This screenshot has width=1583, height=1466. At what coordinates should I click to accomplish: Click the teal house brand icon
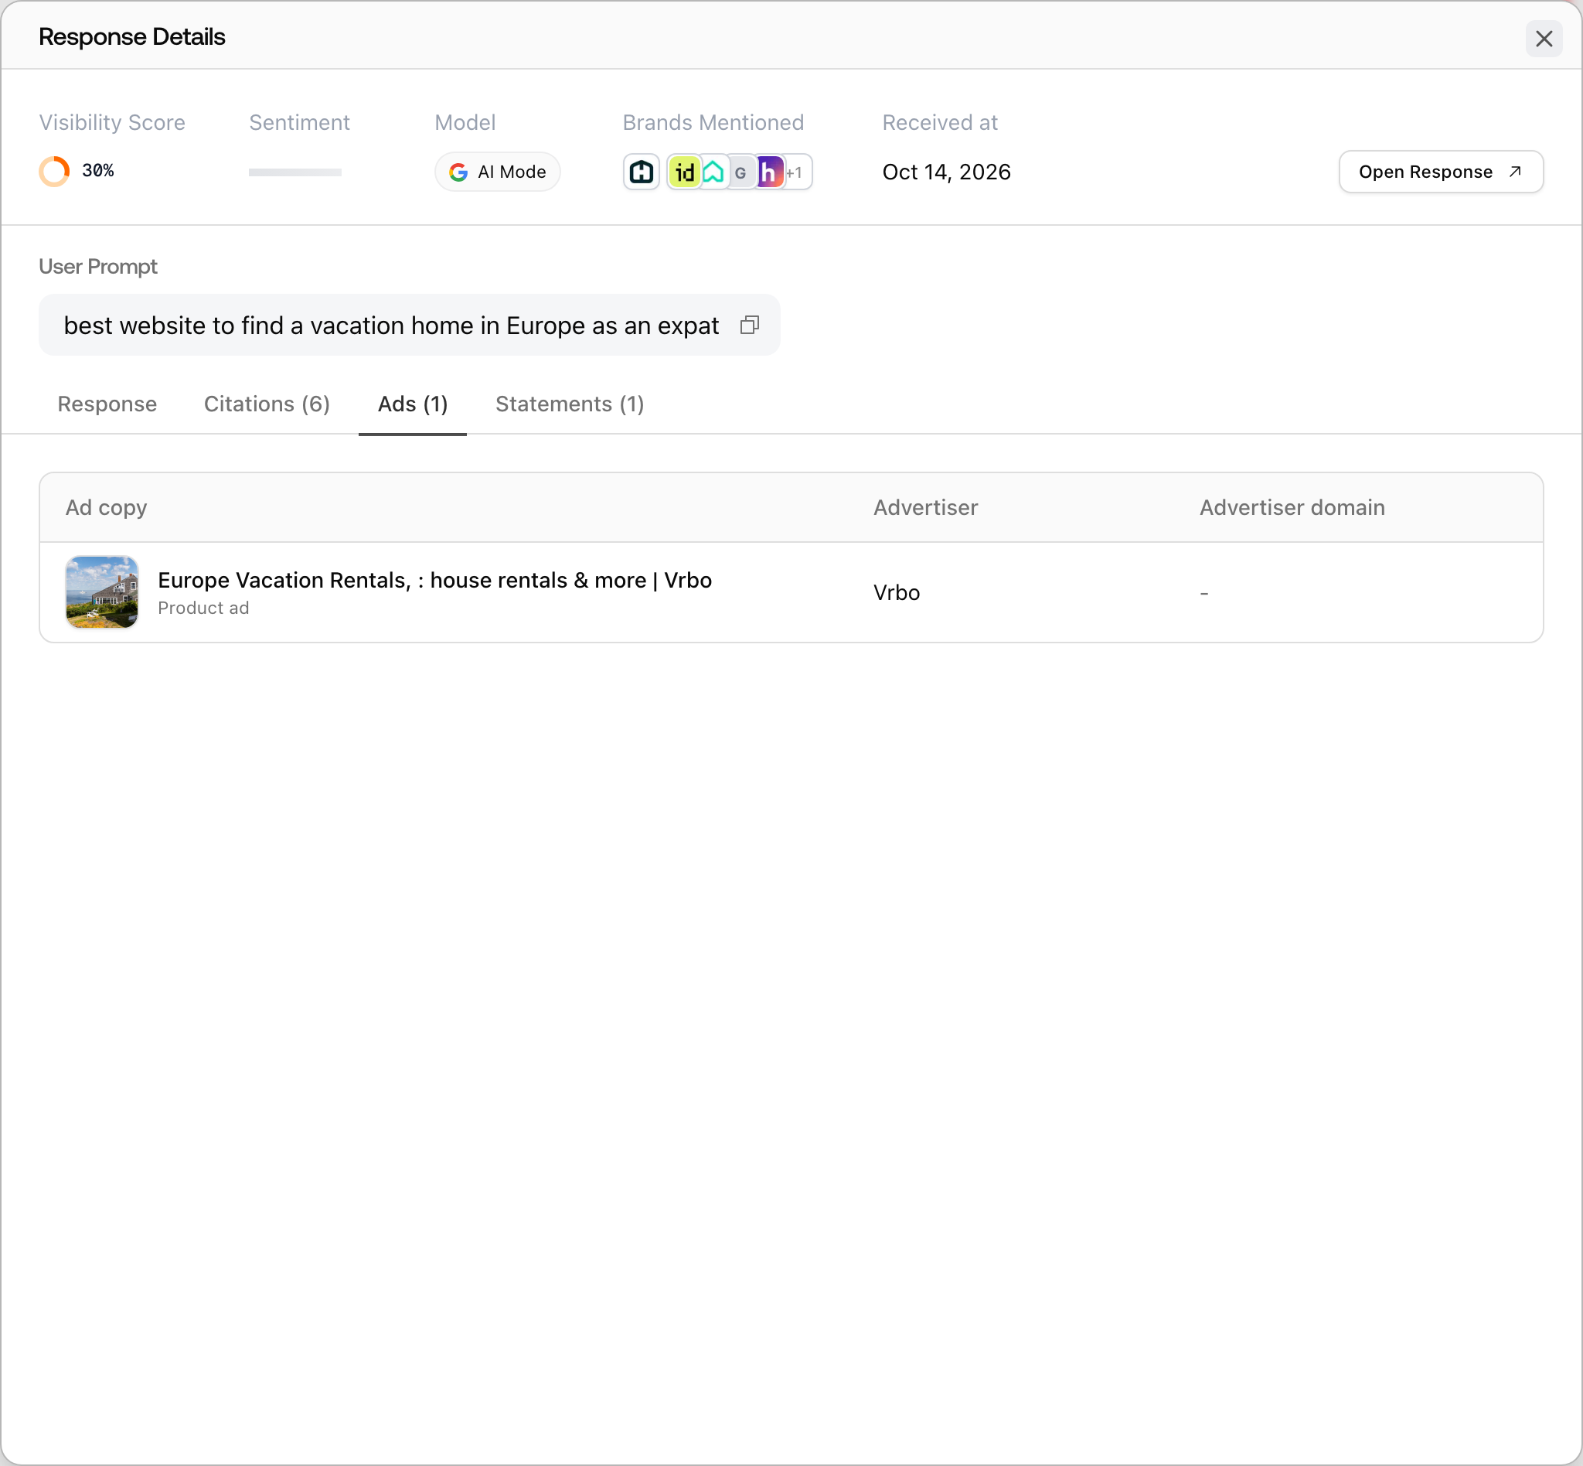pos(713,172)
